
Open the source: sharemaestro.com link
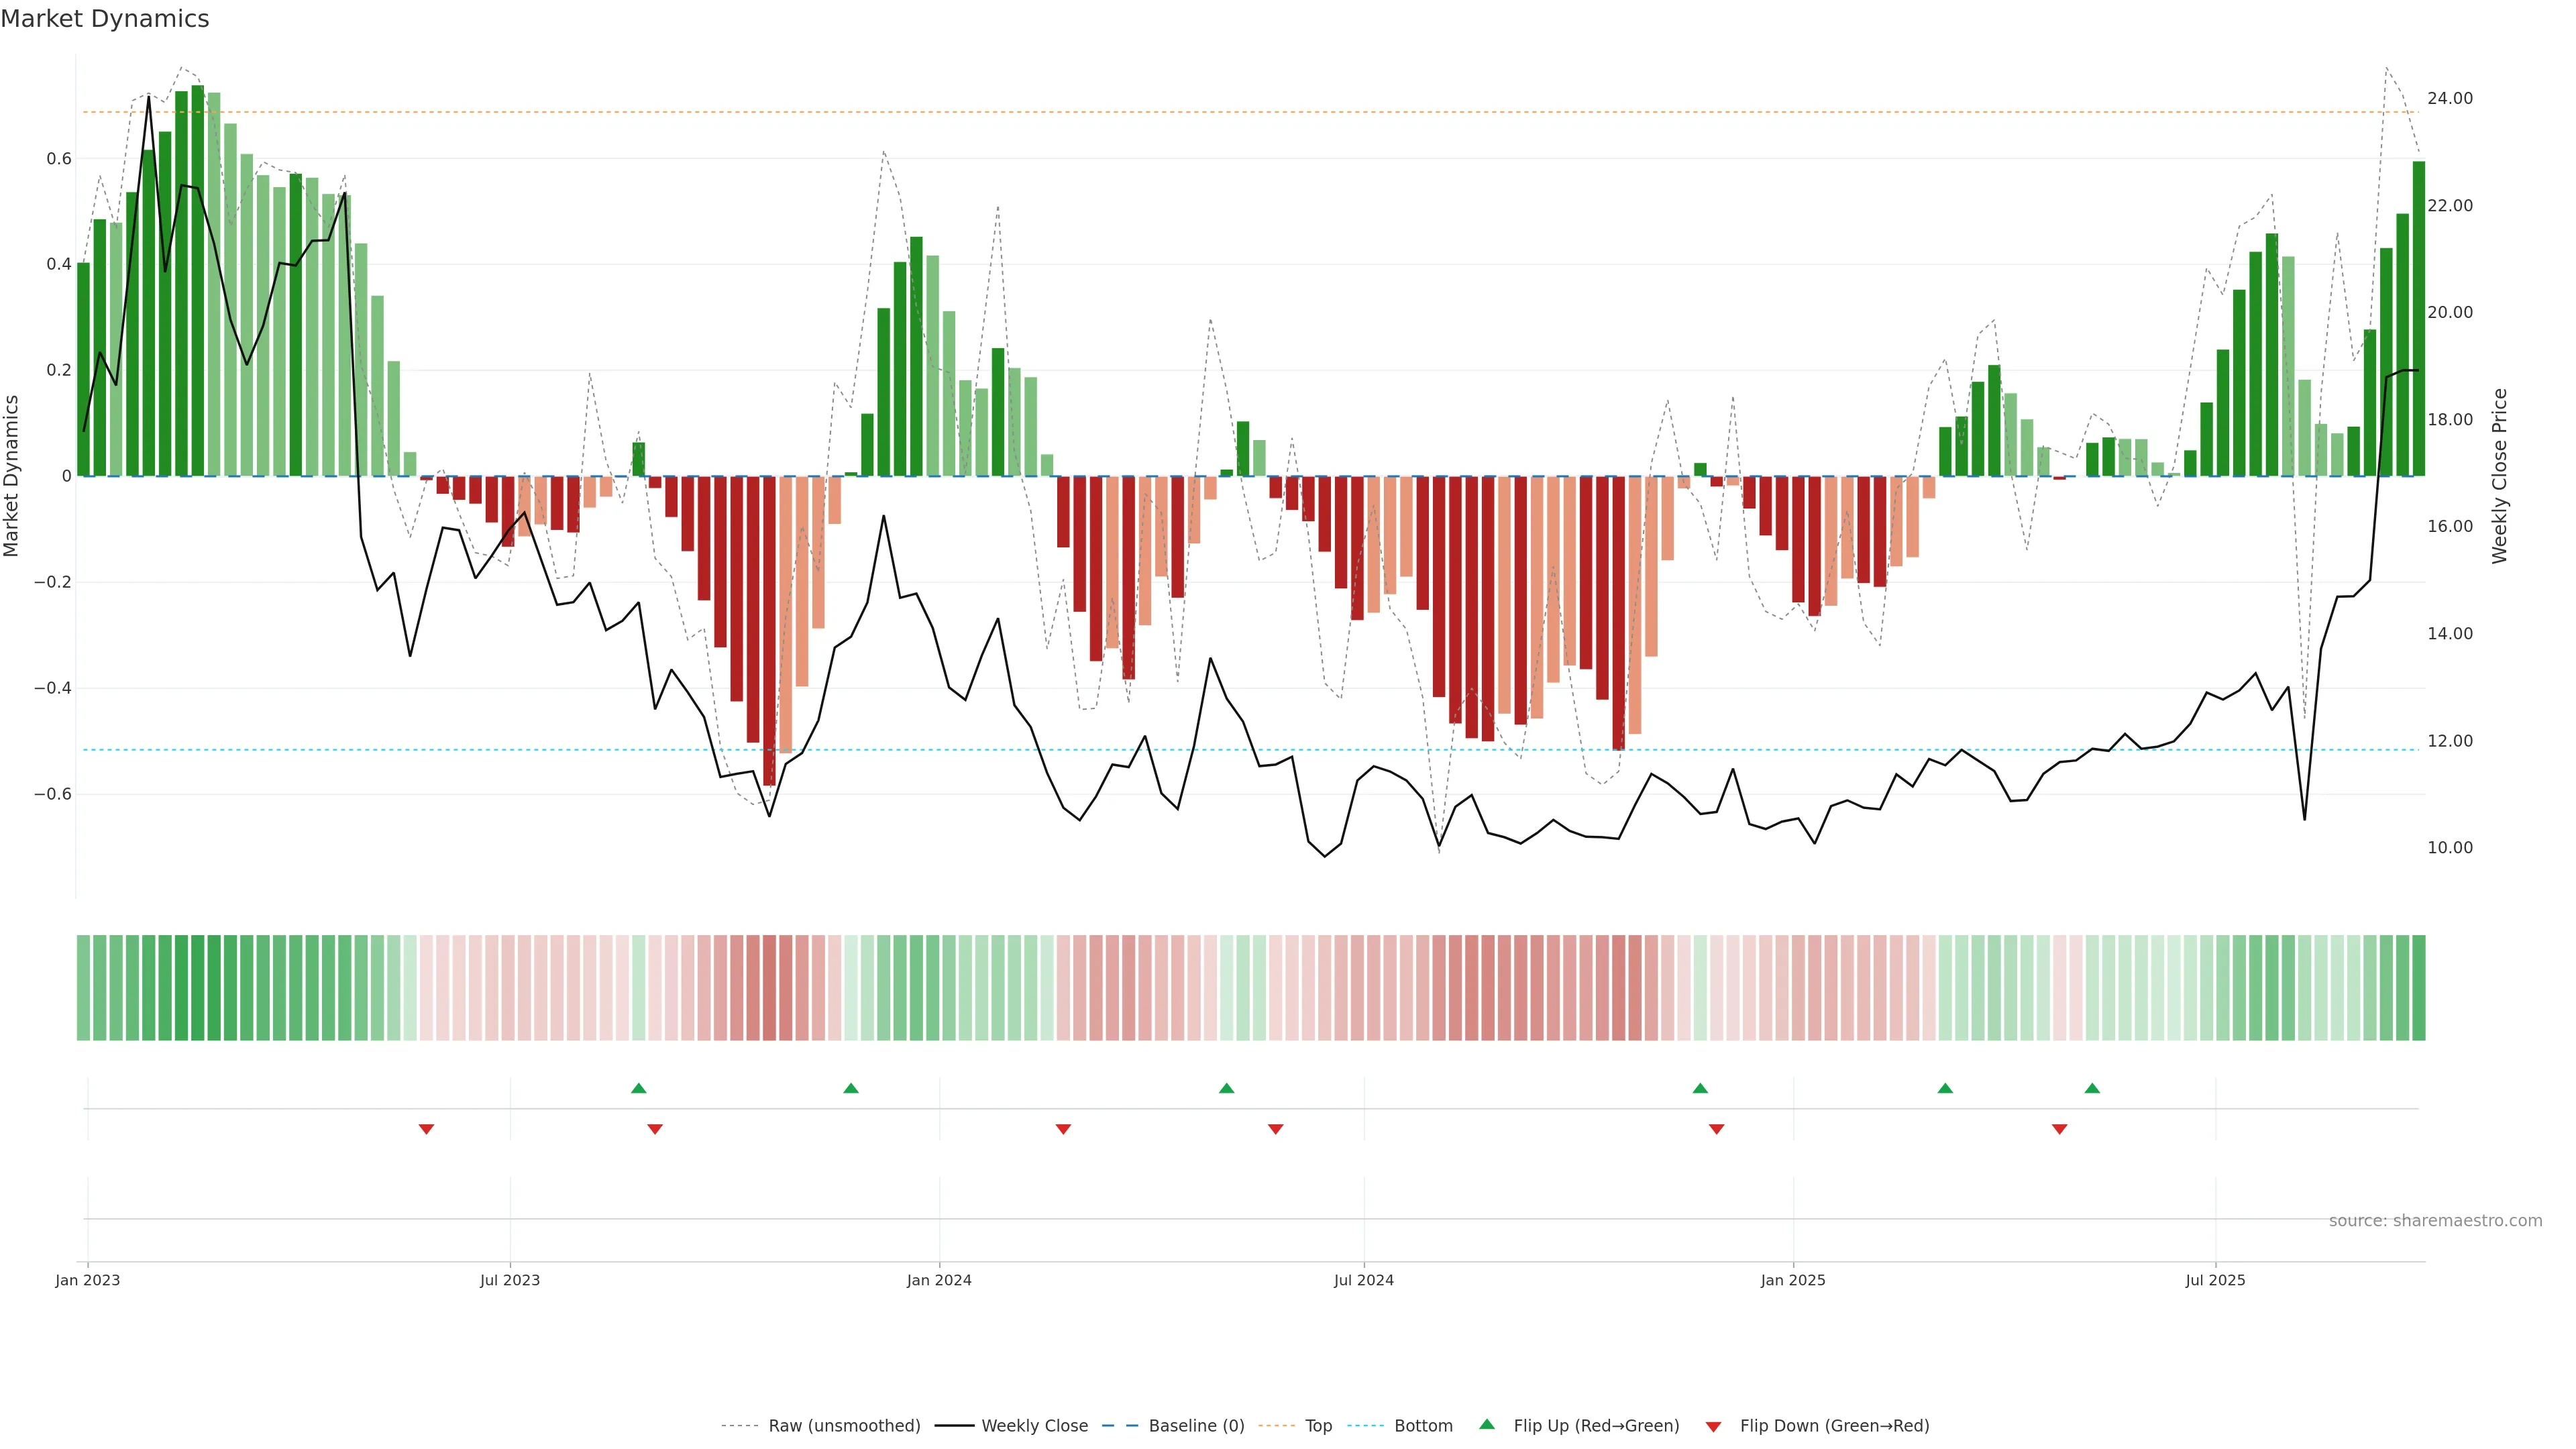pyautogui.click(x=2435, y=1221)
